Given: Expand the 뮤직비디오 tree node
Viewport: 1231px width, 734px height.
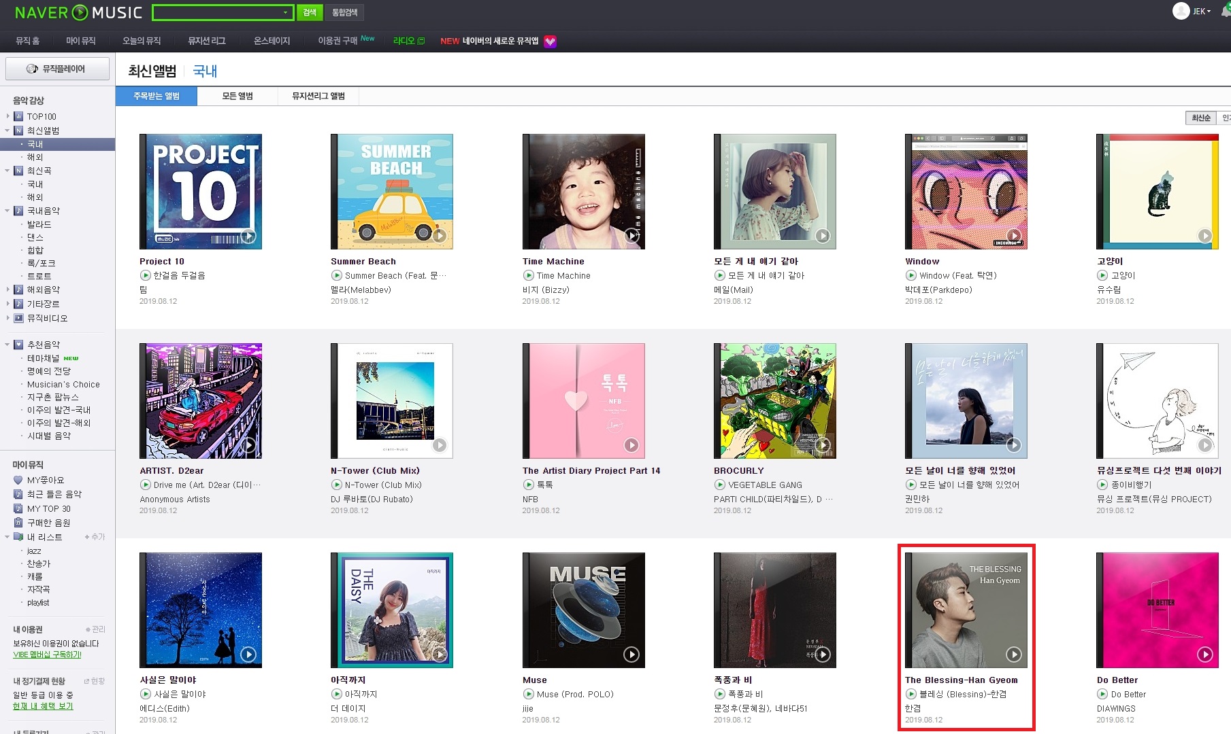Looking at the screenshot, I should point(8,318).
